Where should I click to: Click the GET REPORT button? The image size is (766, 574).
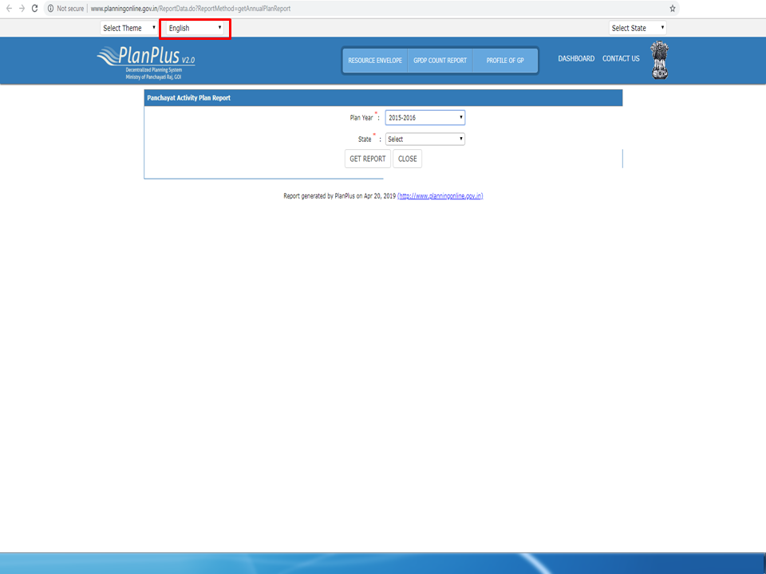[x=367, y=159]
